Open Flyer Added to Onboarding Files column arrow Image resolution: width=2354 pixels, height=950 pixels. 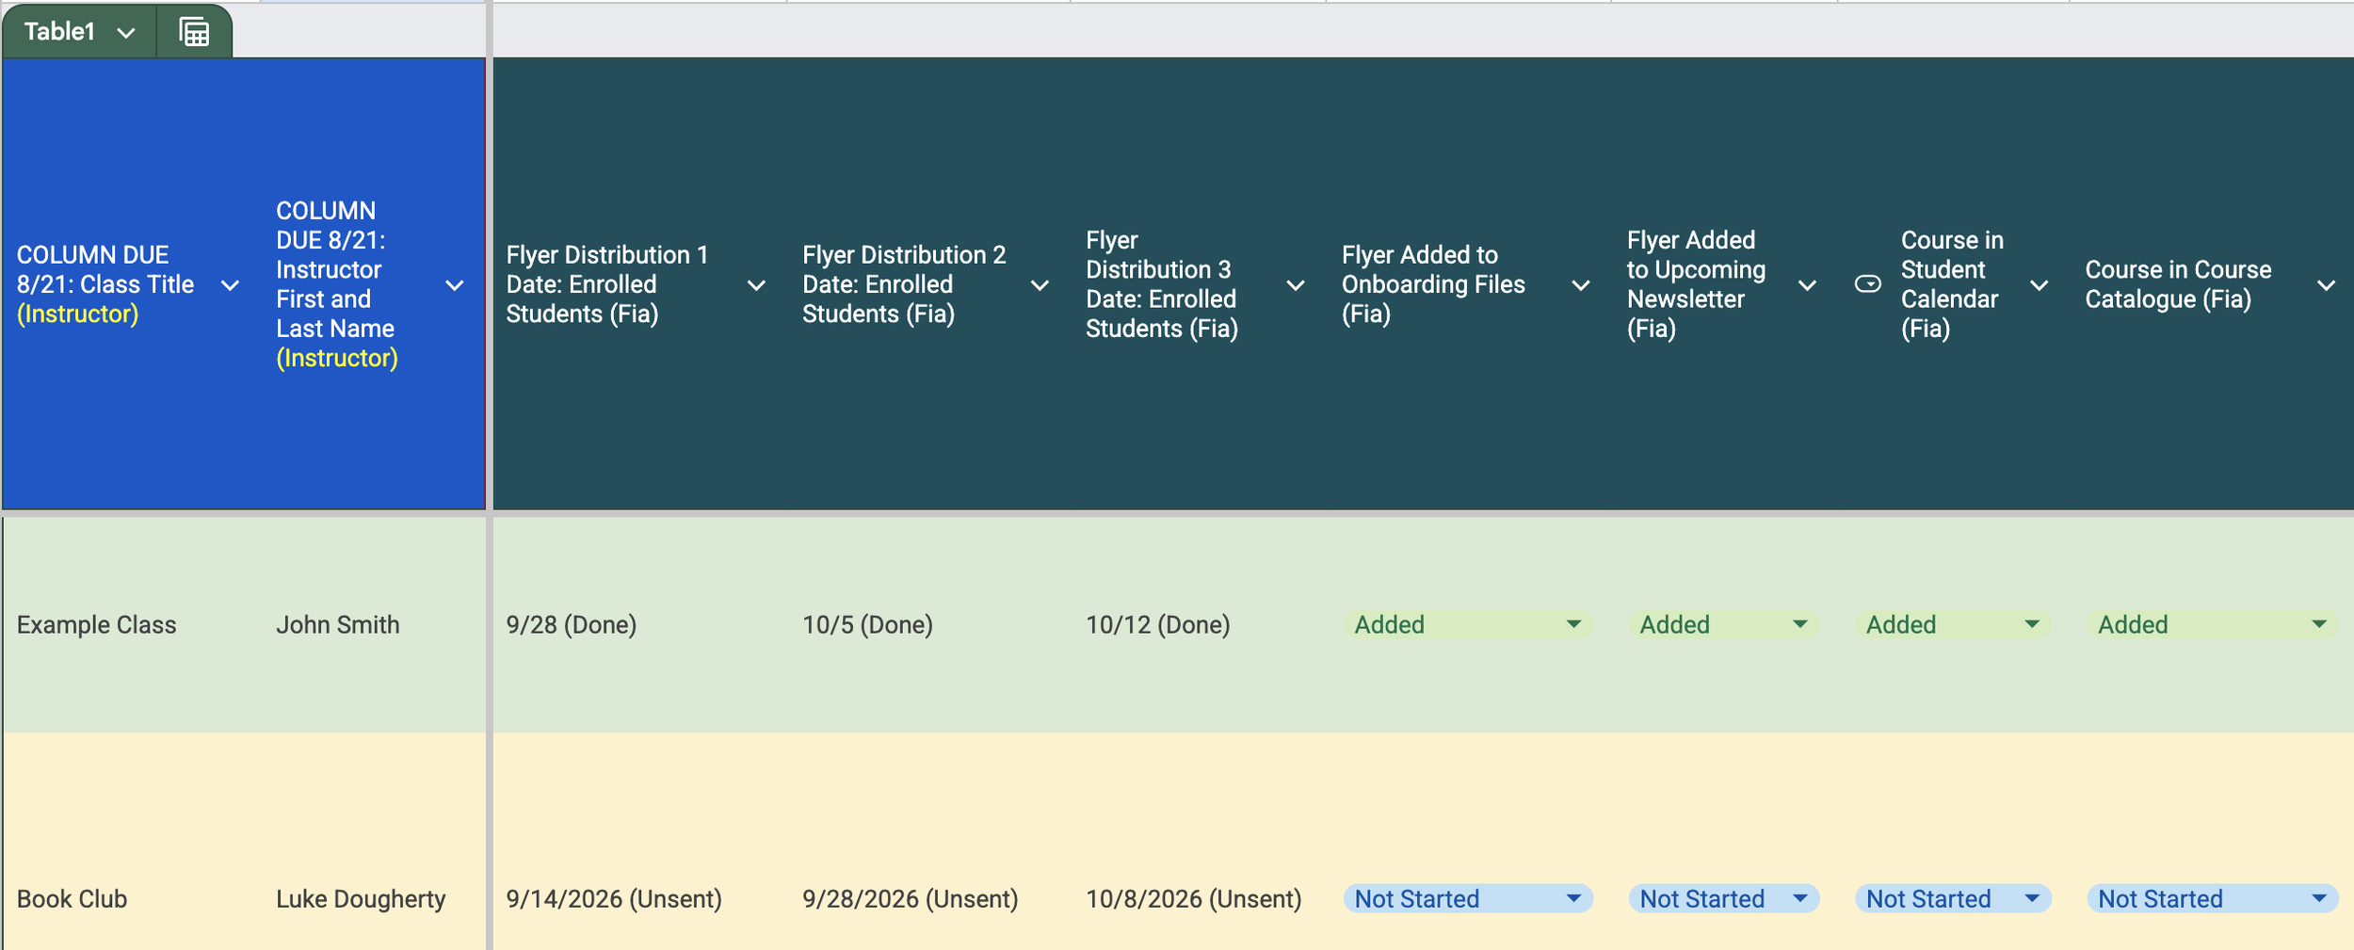coord(1581,285)
